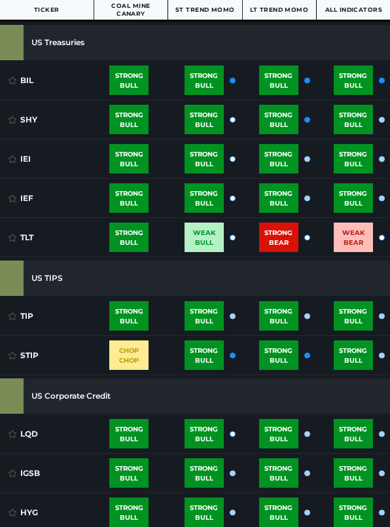Click the STIP LT Trend Momo dot
This screenshot has width=390, height=527.
click(307, 356)
